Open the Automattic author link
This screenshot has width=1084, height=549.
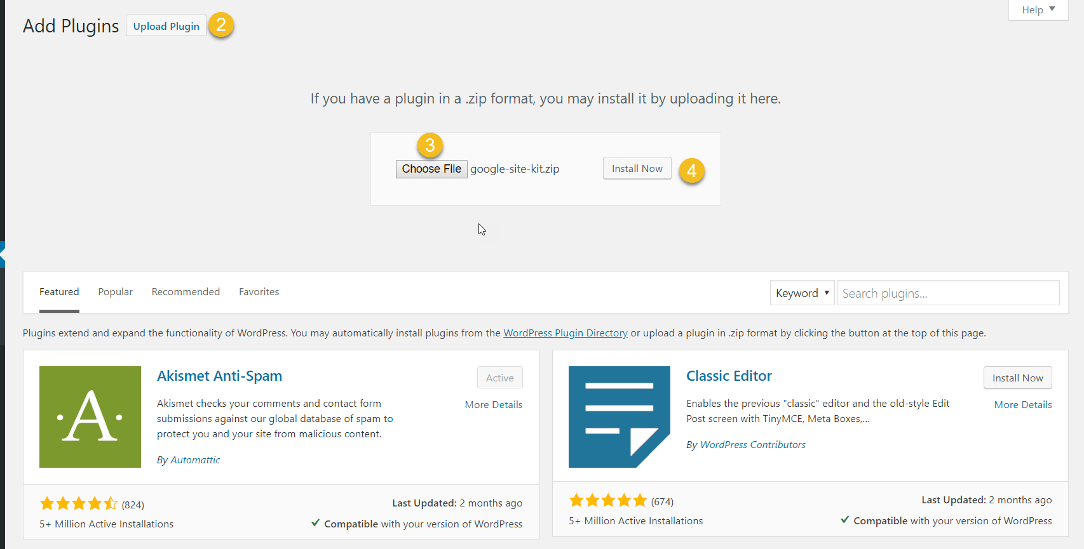coord(195,460)
